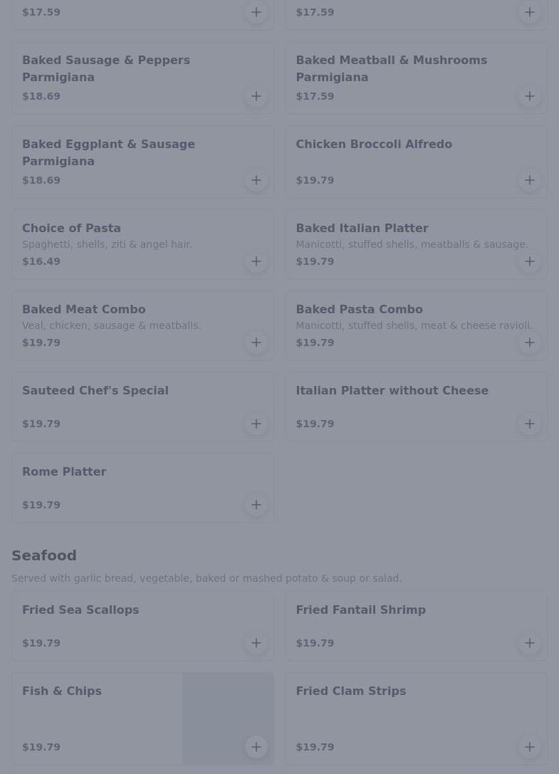The width and height of the screenshot is (559, 774).
Task: Add Choice of Pasta using plus icon
Action: 256,261
